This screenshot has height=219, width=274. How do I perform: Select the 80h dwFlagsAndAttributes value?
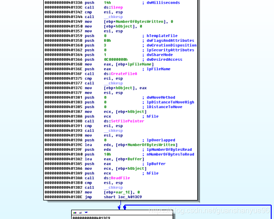pos(107,40)
